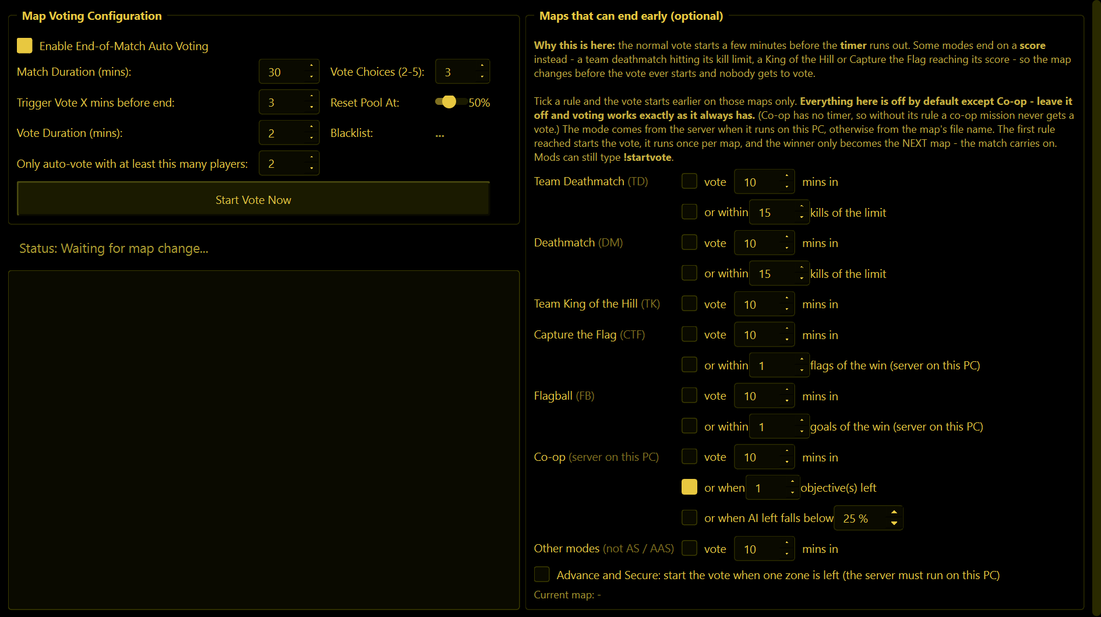This screenshot has width=1101, height=617.
Task: Toggle Advance and Secure one zone left checkbox
Action: [542, 574]
